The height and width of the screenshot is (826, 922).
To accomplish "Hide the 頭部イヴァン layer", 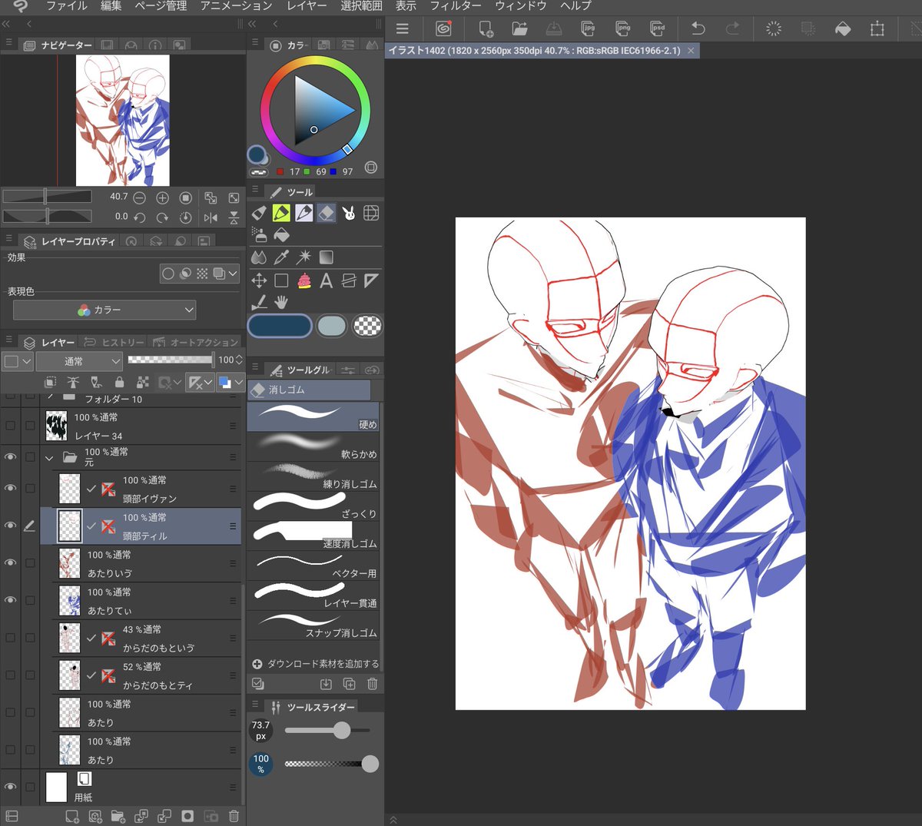I will click(10, 488).
